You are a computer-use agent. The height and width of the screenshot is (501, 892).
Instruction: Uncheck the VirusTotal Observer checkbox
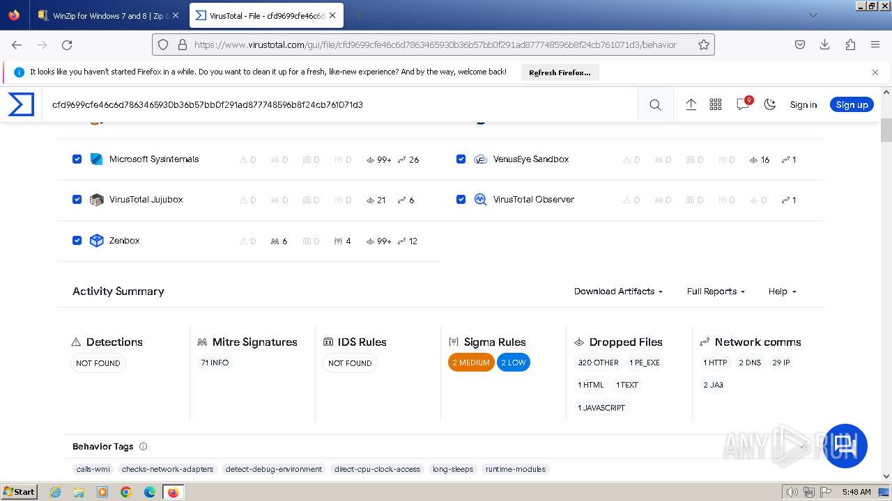pos(461,200)
